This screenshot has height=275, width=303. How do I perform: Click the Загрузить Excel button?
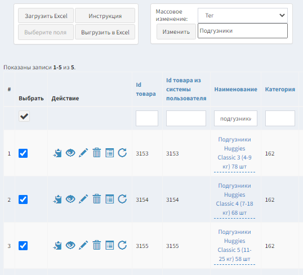click(46, 16)
